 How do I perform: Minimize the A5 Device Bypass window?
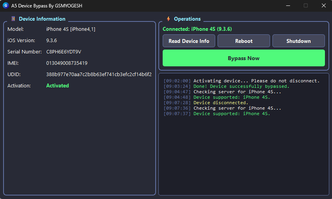click(x=288, y=6)
